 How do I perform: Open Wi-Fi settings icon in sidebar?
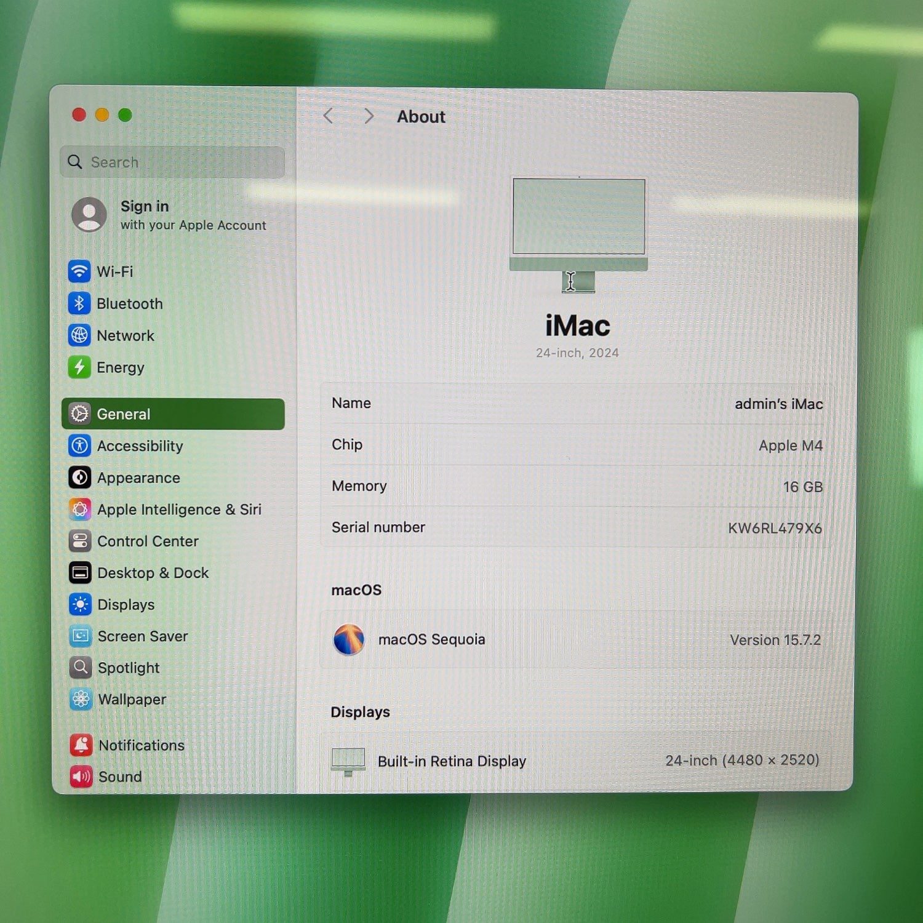pos(79,271)
